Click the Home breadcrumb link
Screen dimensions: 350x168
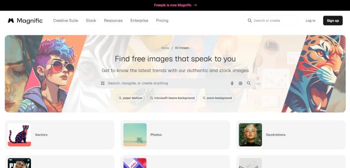coord(165,48)
